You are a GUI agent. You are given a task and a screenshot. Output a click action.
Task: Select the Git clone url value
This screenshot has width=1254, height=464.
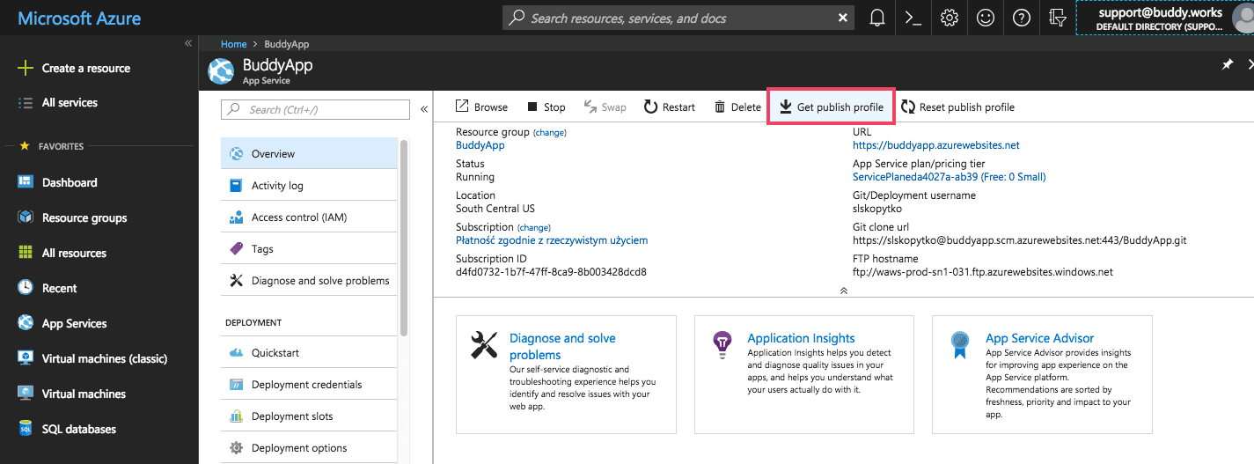pos(1019,240)
